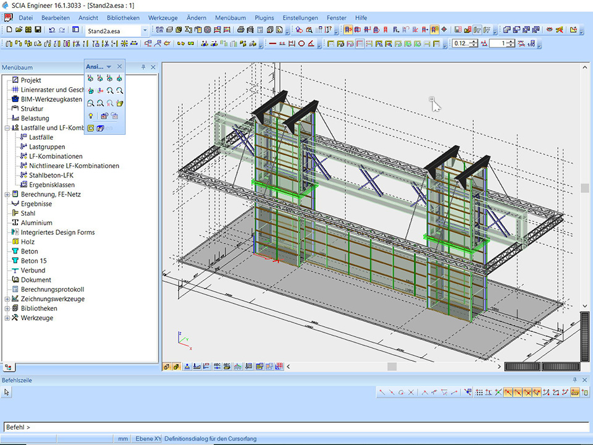Click the Save project icon
Image resolution: width=593 pixels, height=445 pixels.
coord(38,30)
